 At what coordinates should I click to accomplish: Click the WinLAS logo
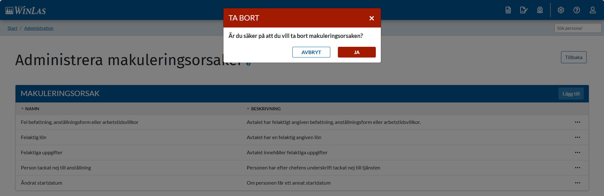click(x=26, y=10)
